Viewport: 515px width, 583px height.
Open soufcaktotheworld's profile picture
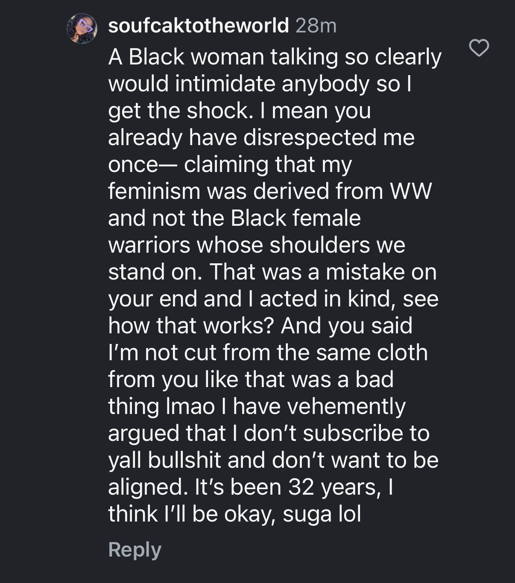point(82,29)
